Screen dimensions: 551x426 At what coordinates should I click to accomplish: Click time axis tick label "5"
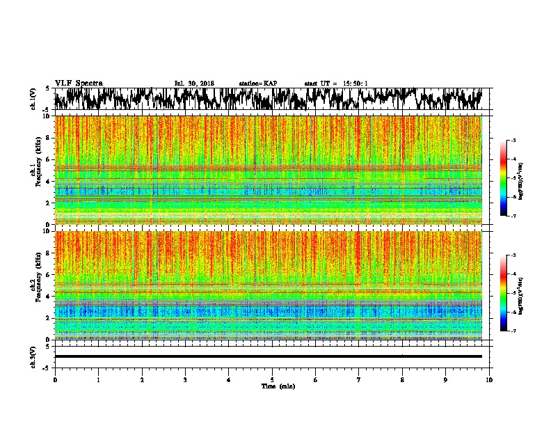pos(272,379)
